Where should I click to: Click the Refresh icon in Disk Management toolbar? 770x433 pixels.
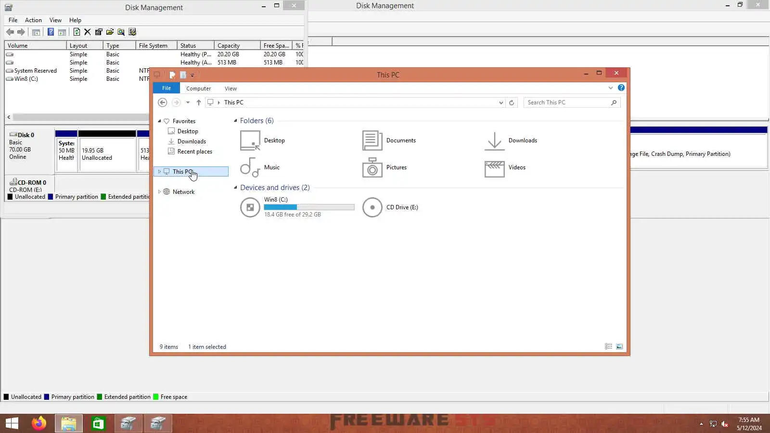pyautogui.click(x=77, y=32)
